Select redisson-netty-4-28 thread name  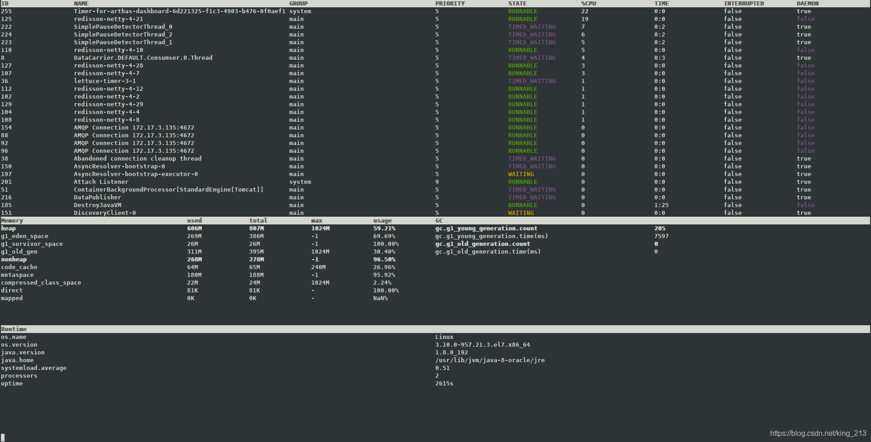(109, 66)
